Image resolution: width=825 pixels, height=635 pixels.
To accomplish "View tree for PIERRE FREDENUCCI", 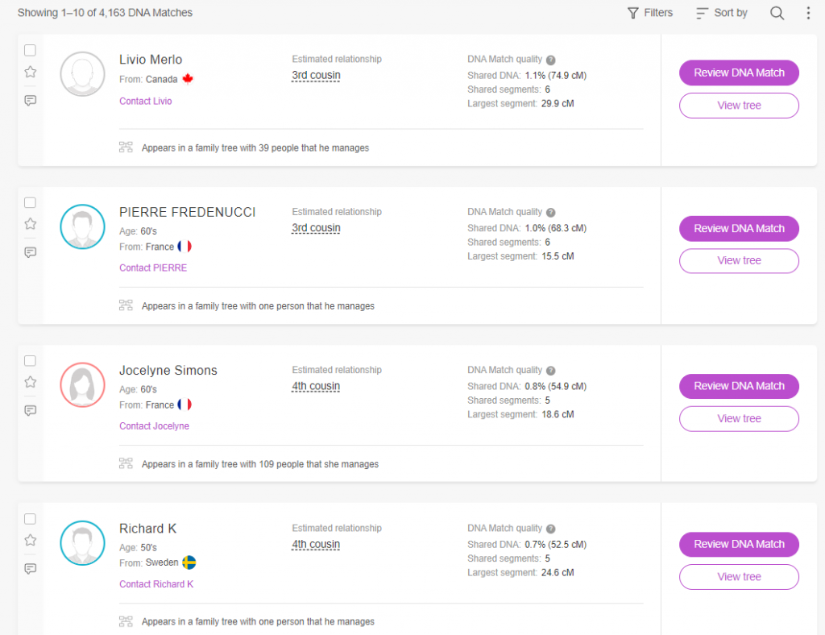I will coord(739,260).
